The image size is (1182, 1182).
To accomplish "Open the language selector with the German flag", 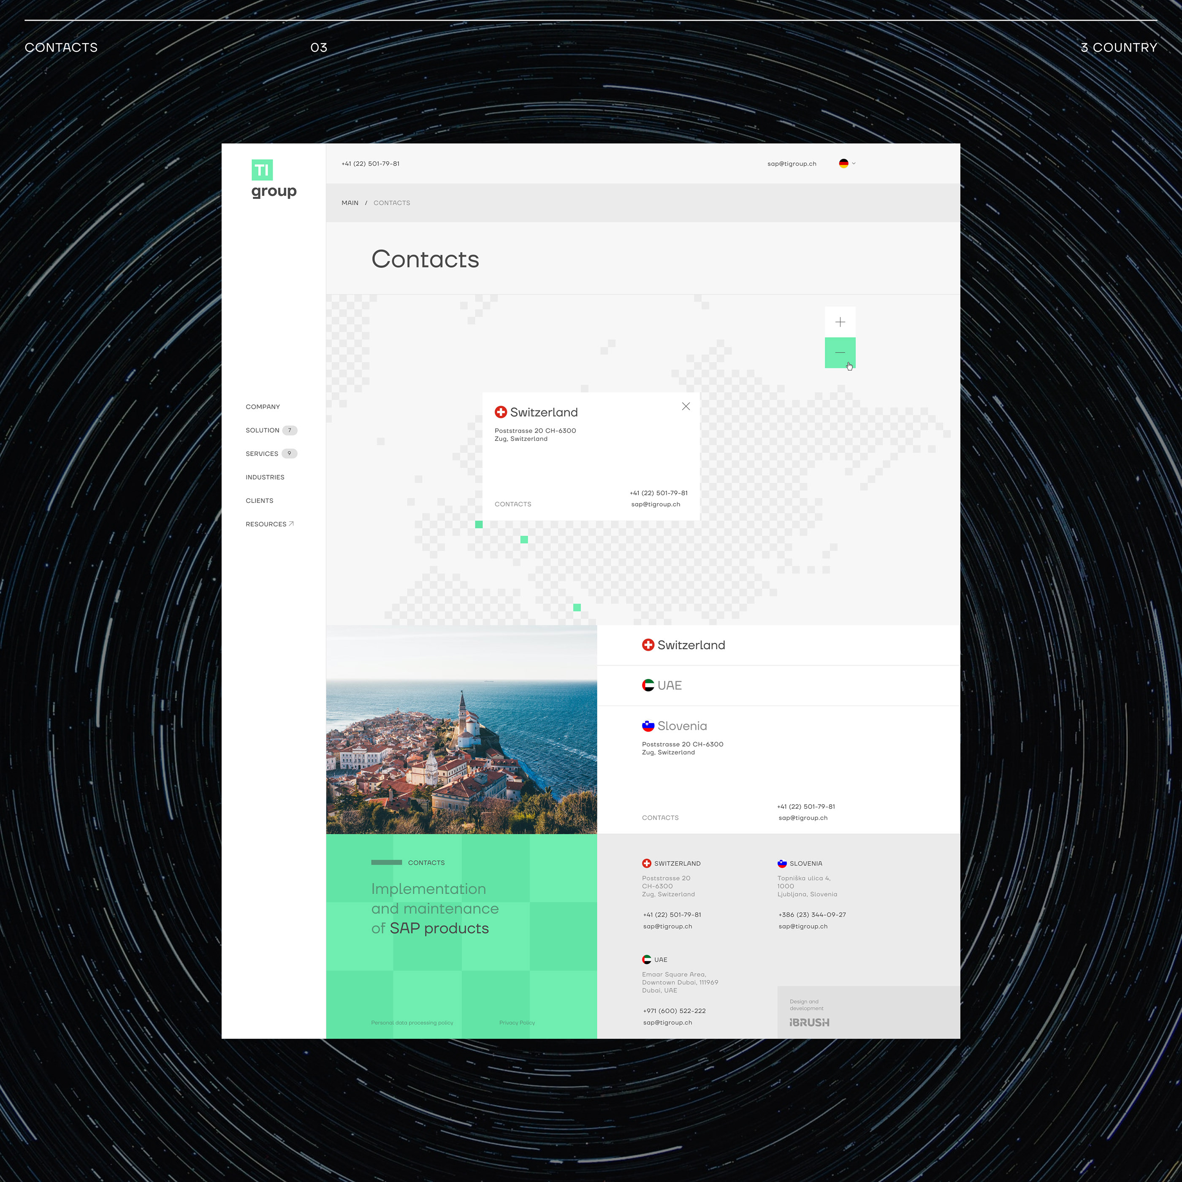I will click(x=846, y=163).
